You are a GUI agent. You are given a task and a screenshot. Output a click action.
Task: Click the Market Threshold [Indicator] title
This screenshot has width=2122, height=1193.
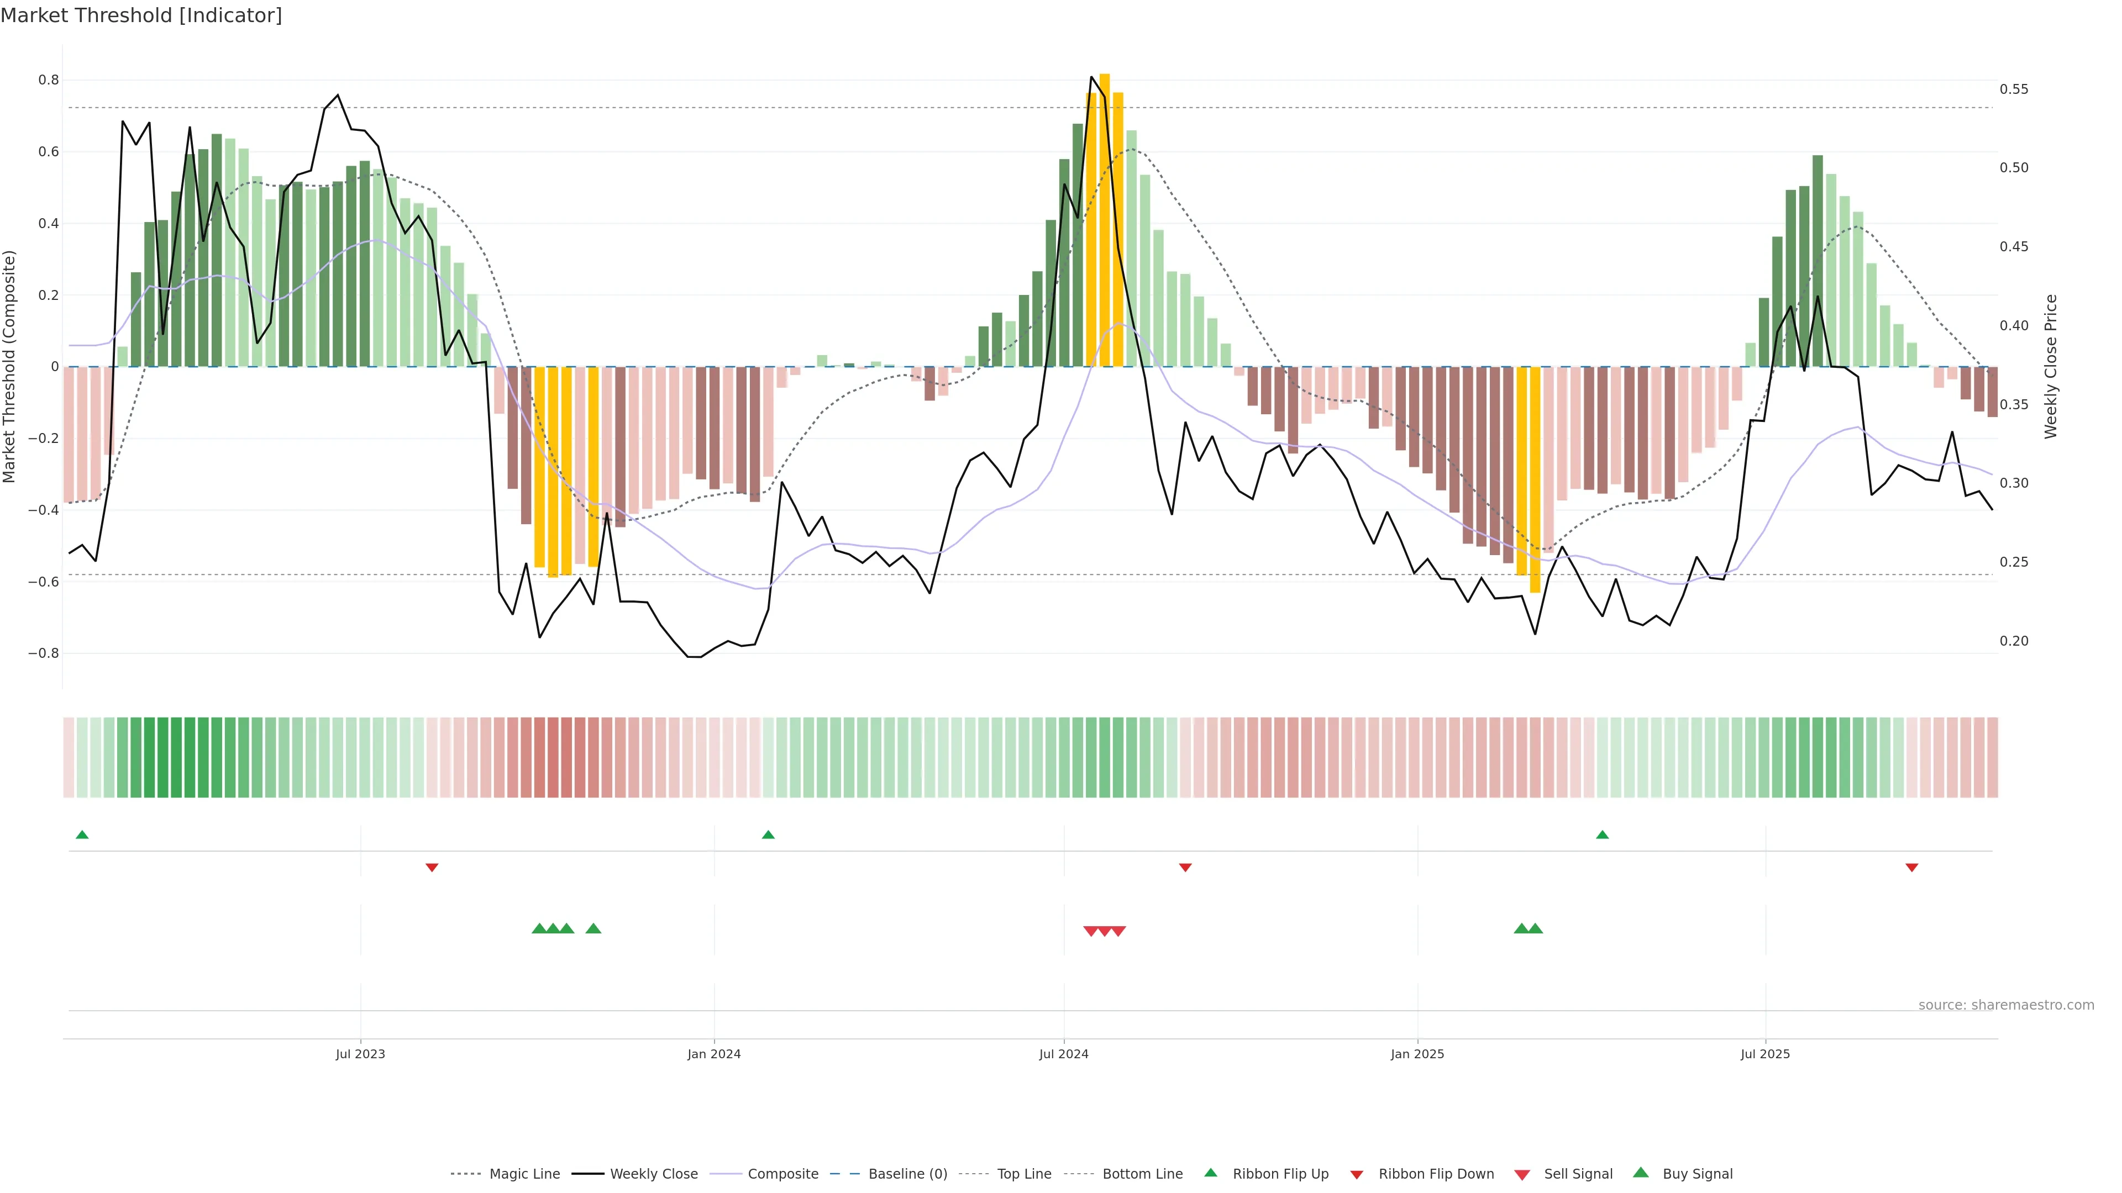[141, 15]
